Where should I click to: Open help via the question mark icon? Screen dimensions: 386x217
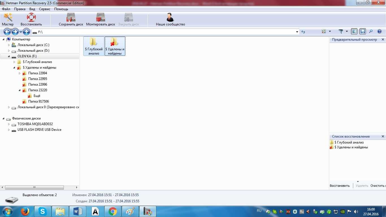380,32
